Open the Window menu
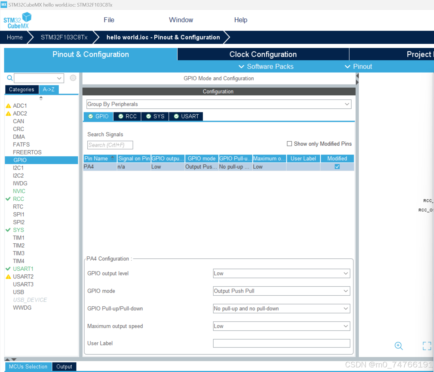Screen dimensions: 434x372 point(181,20)
